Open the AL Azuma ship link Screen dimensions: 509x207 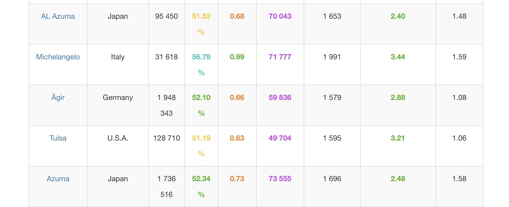58,16
